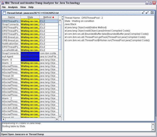Open the View menu
The width and height of the screenshot is (157, 137).
click(23, 7)
